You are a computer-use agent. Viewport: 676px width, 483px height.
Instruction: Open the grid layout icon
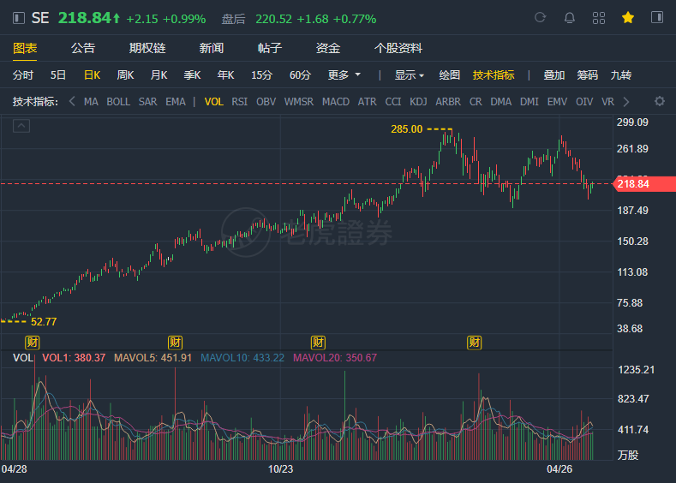point(599,18)
